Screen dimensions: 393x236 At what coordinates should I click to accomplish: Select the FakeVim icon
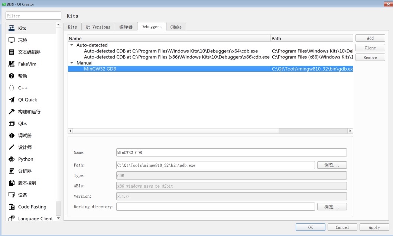click(12, 64)
